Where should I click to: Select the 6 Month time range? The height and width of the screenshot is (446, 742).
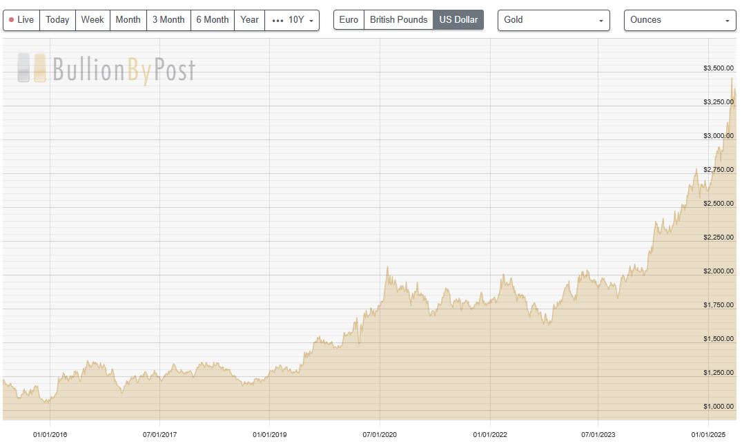point(213,20)
